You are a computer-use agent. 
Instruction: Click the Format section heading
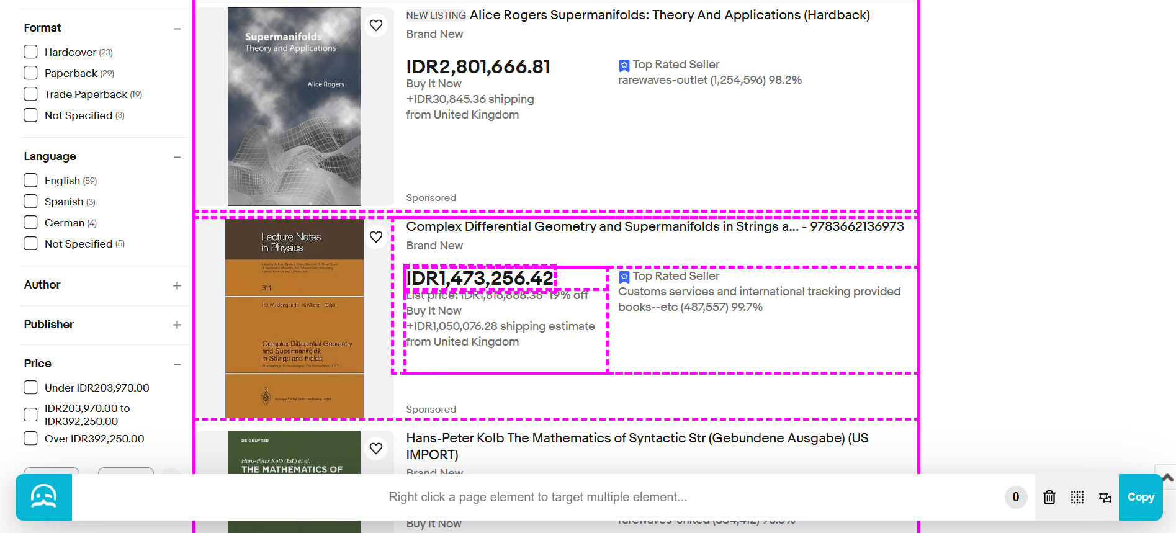42,28
